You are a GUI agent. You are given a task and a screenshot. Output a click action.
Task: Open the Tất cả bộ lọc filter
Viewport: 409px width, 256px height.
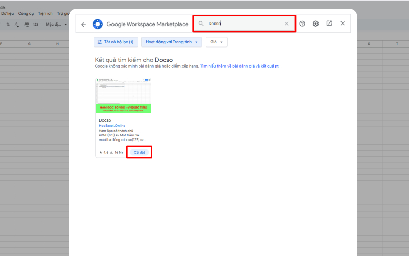tap(116, 42)
